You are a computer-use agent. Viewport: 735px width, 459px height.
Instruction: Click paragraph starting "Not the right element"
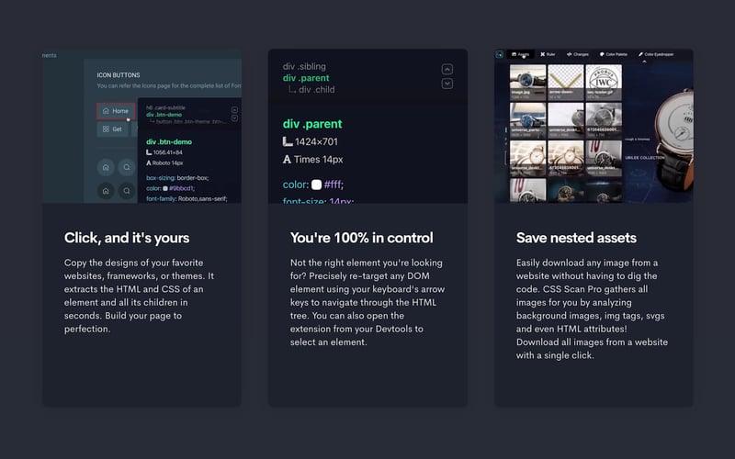click(x=367, y=302)
